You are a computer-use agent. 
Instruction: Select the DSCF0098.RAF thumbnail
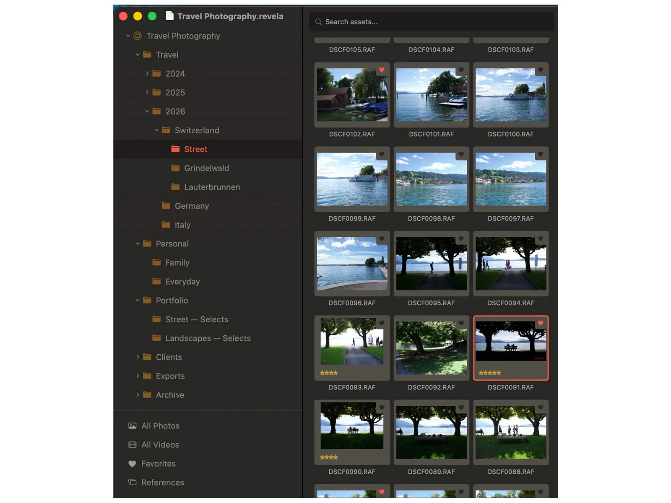pyautogui.click(x=431, y=179)
